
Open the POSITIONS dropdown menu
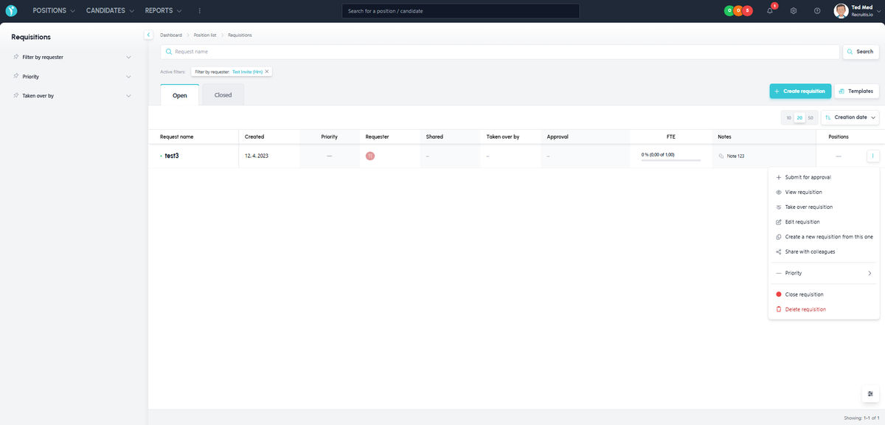point(54,11)
